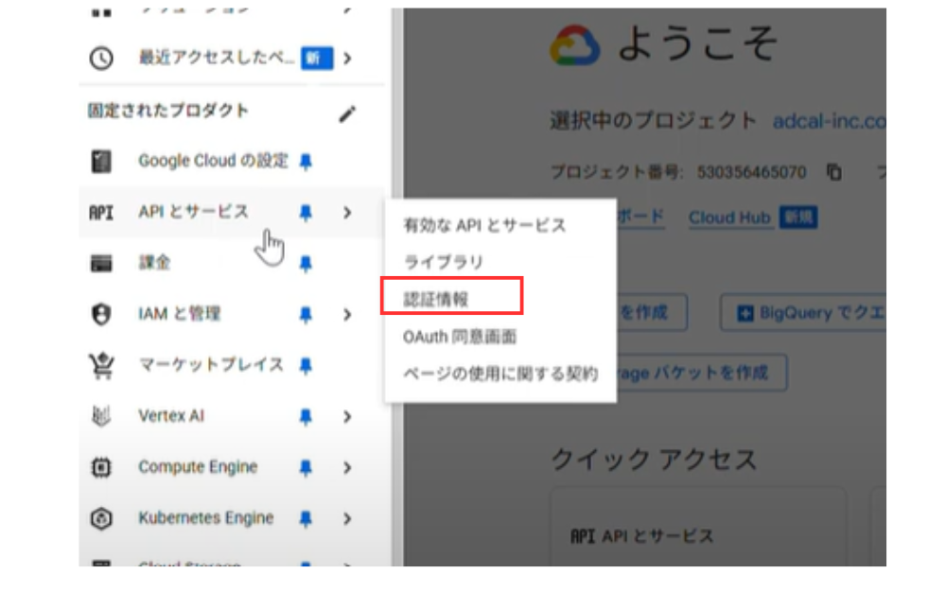Screen dimensions: 946x591
Task: Click the project number 530356465070
Action: tap(751, 172)
